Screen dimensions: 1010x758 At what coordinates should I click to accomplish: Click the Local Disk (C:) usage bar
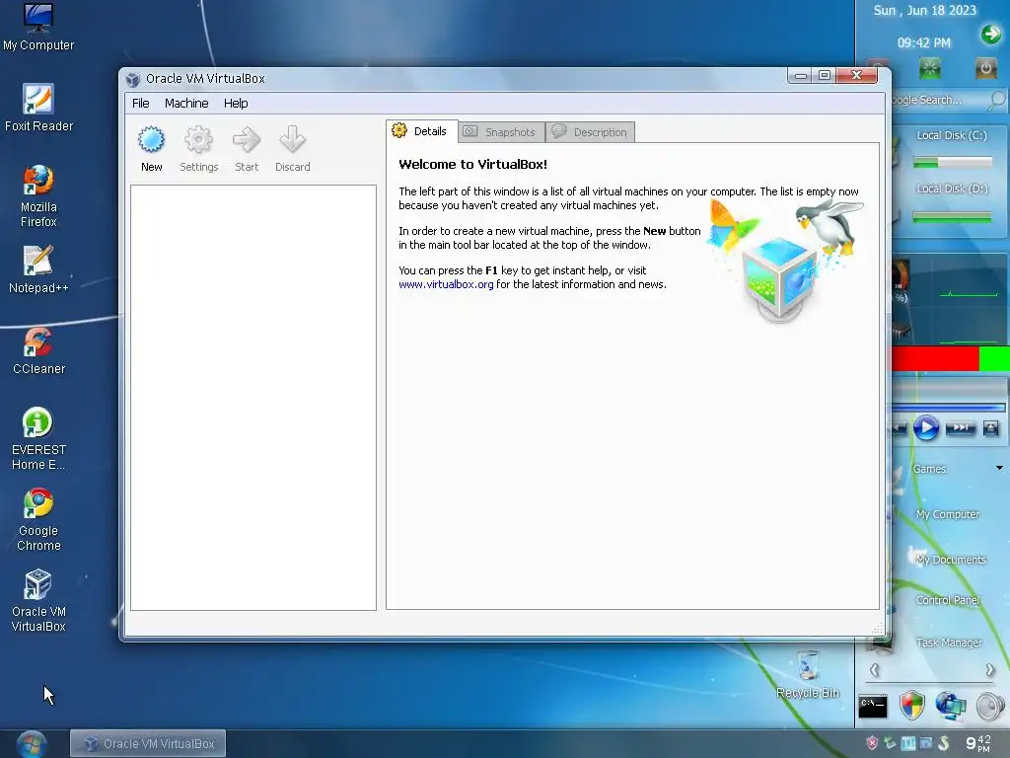(x=953, y=163)
